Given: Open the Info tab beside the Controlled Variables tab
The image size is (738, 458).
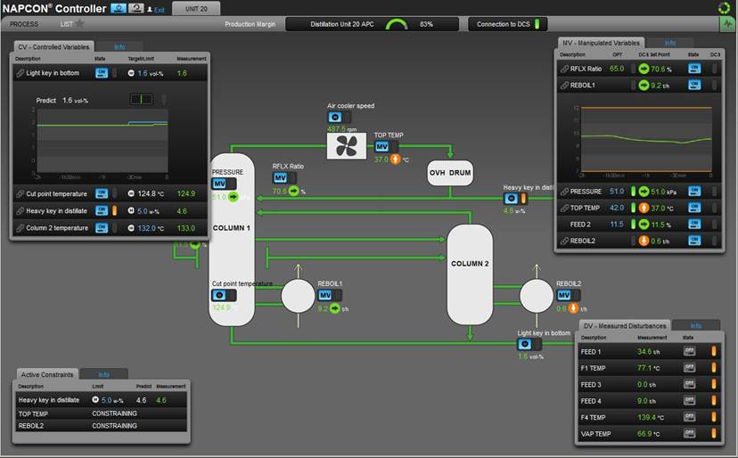Looking at the screenshot, I should pos(119,46).
